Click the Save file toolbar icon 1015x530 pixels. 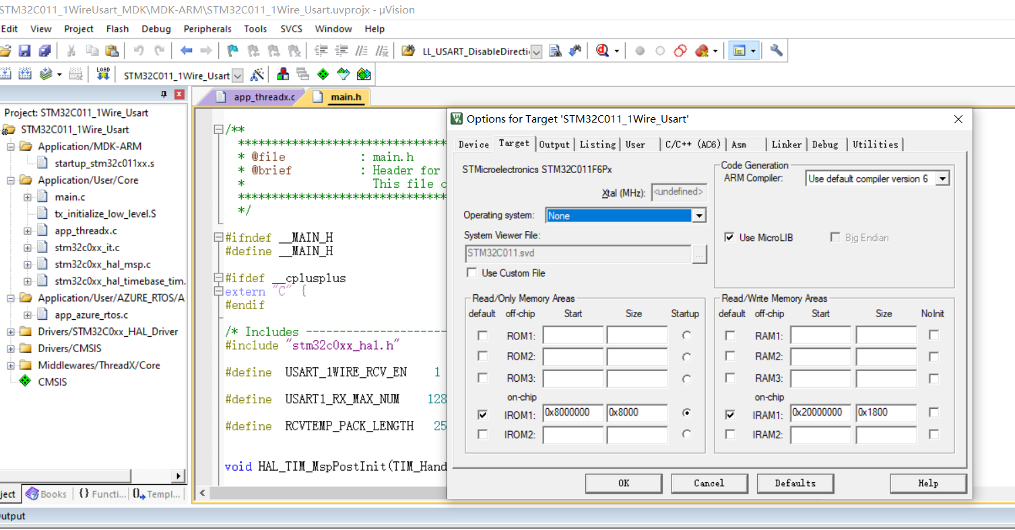pyautogui.click(x=25, y=51)
